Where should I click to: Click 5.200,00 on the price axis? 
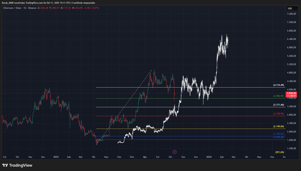(292, 64)
